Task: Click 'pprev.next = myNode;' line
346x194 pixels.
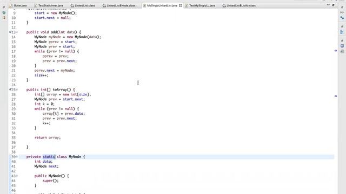Action: click(55, 71)
